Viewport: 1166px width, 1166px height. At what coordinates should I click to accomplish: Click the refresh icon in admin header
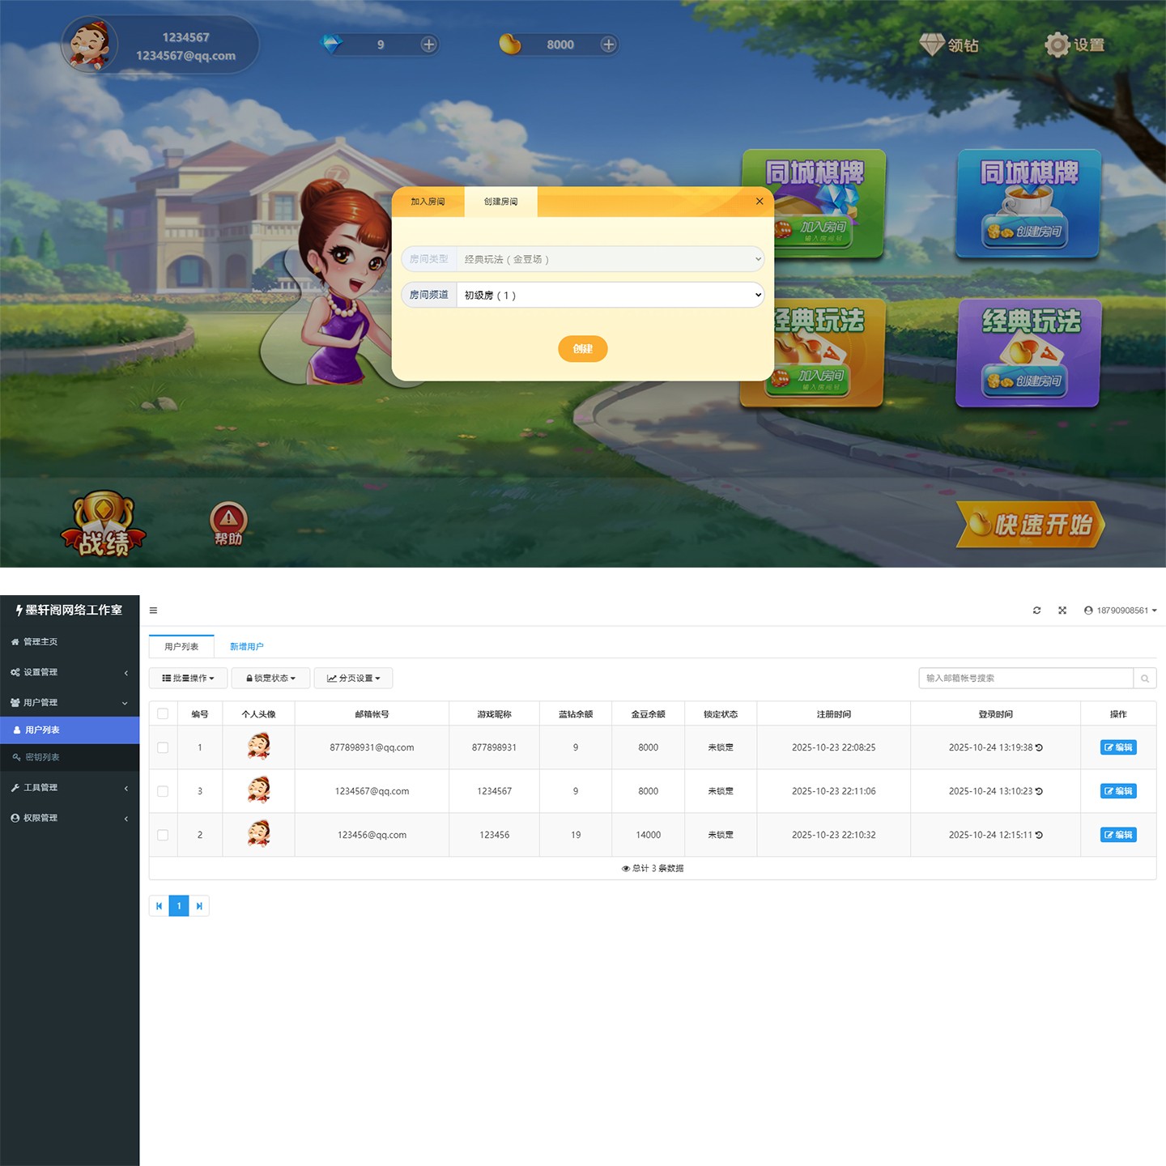1036,611
